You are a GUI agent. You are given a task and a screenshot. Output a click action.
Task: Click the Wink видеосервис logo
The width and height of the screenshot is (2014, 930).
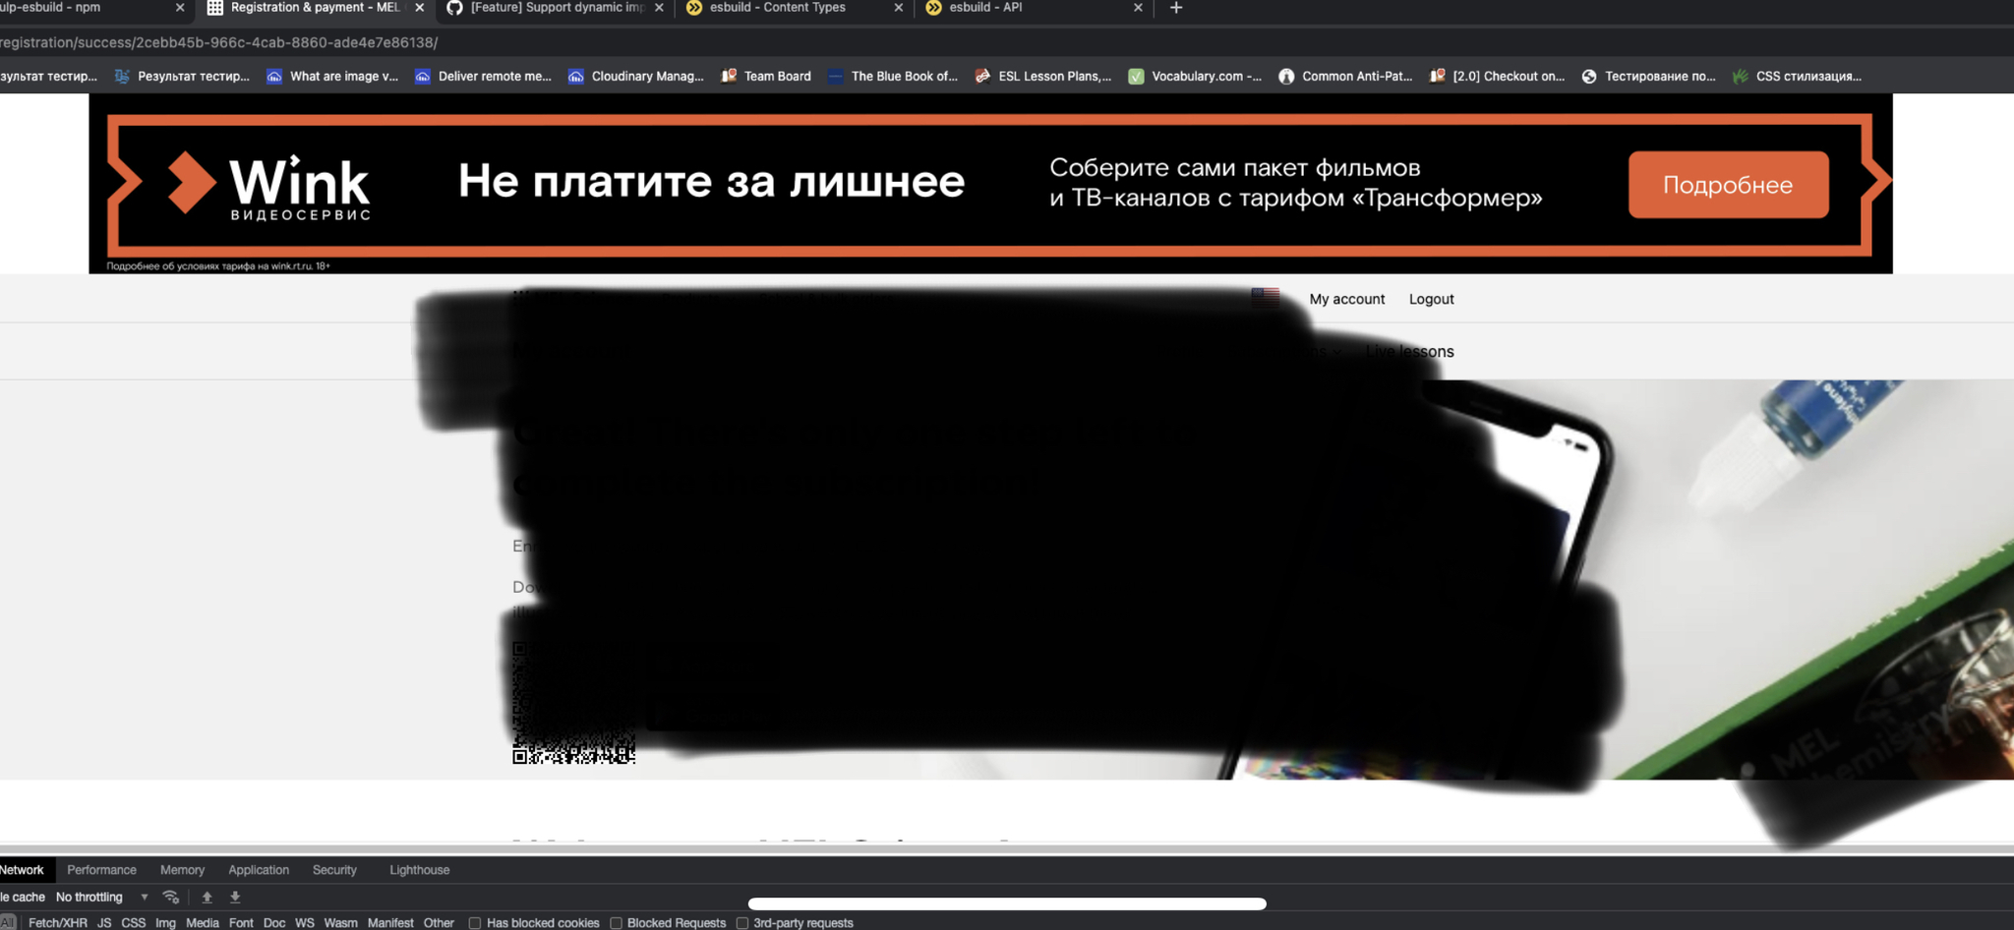[269, 185]
